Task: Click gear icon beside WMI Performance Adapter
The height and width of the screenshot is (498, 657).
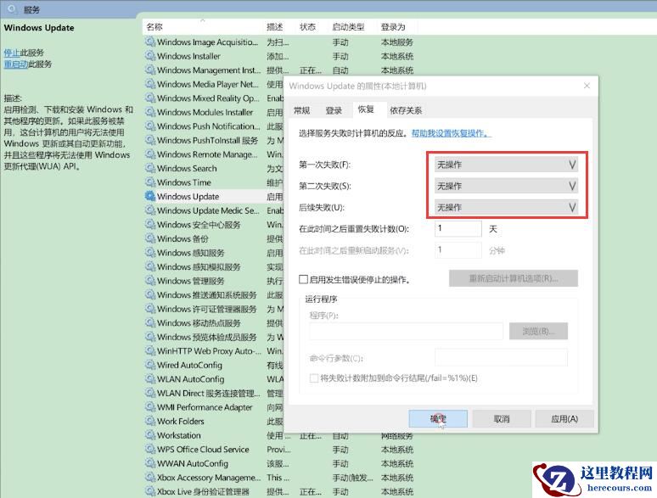Action: (x=150, y=407)
